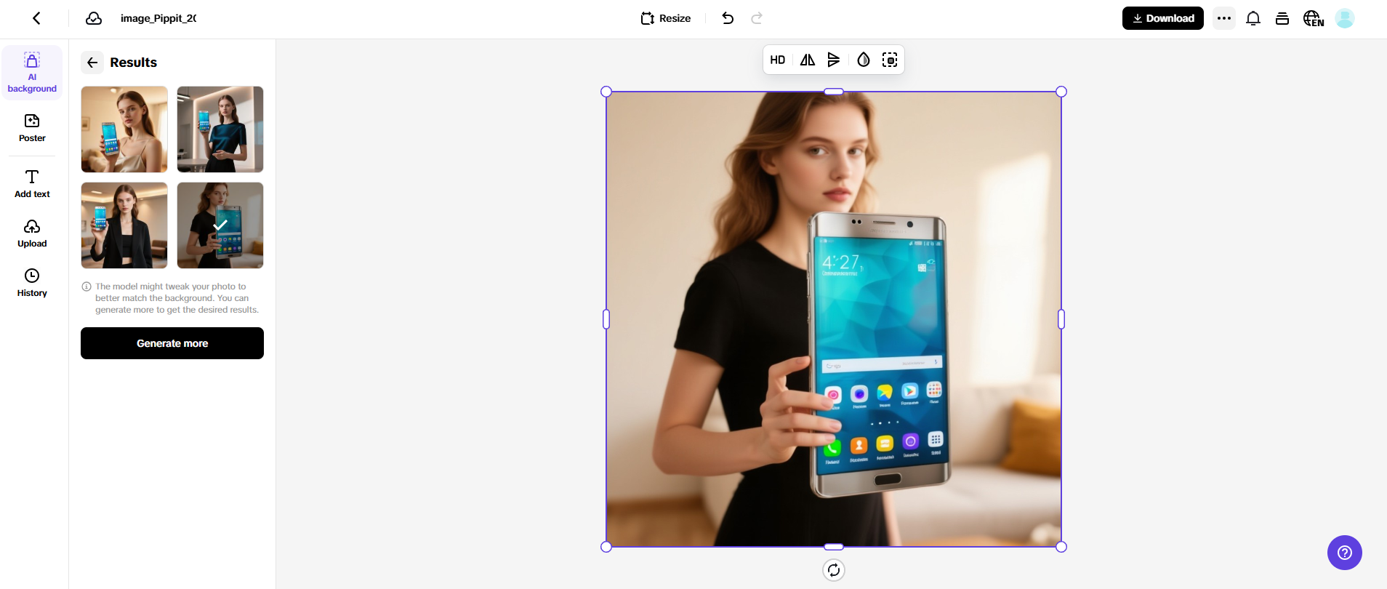The height and width of the screenshot is (589, 1387).
Task: Click the cloud save status icon
Action: (94, 18)
